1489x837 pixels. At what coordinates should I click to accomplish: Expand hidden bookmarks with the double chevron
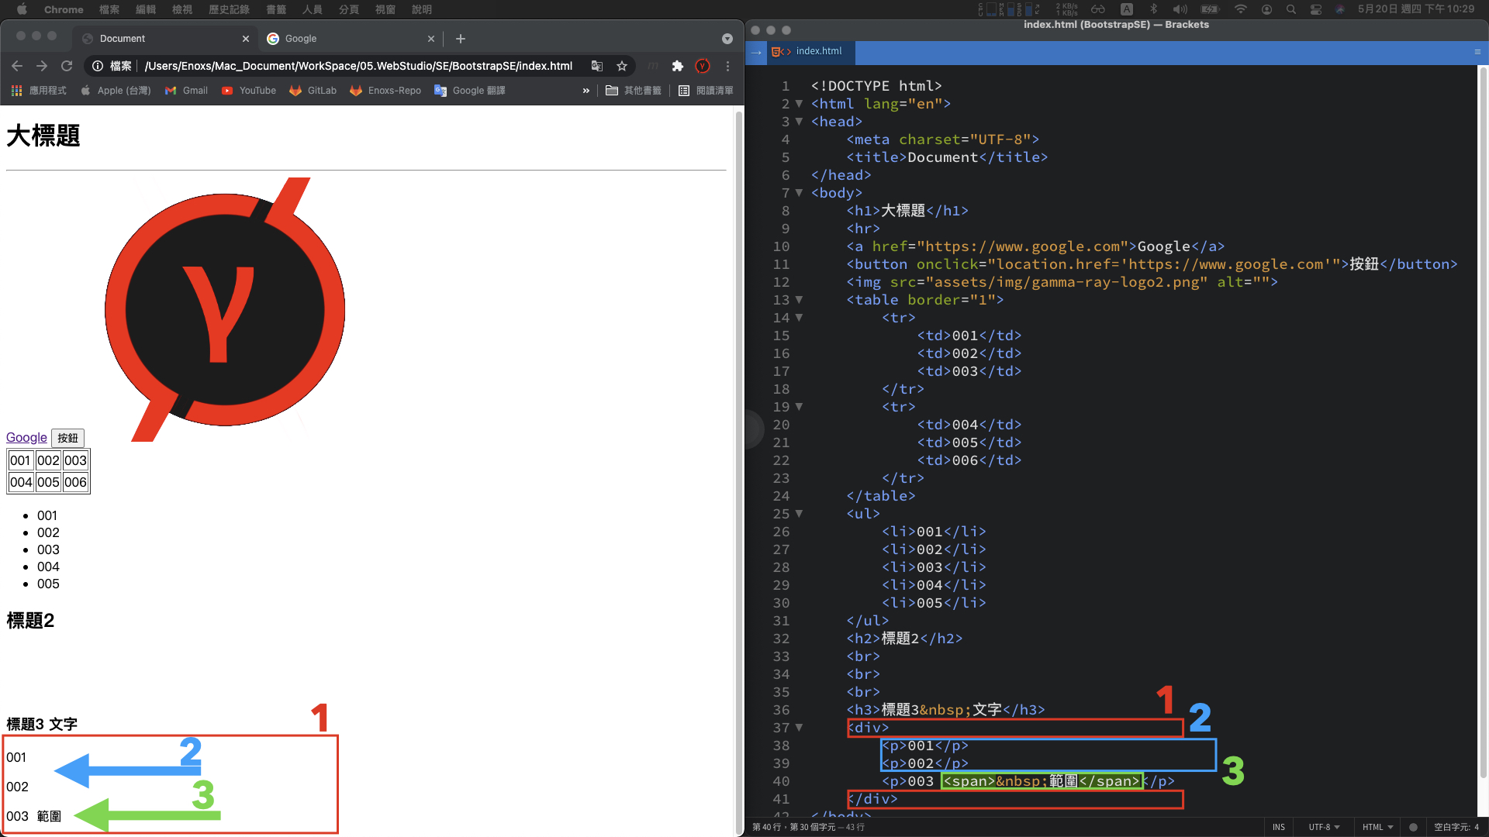pos(586,91)
